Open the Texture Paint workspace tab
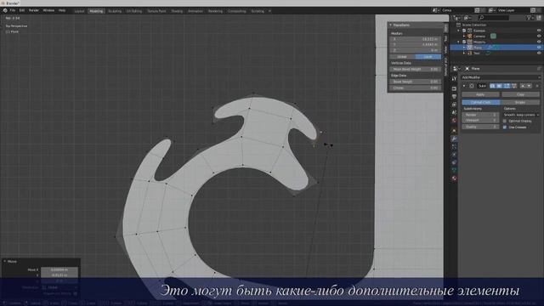 click(x=156, y=11)
